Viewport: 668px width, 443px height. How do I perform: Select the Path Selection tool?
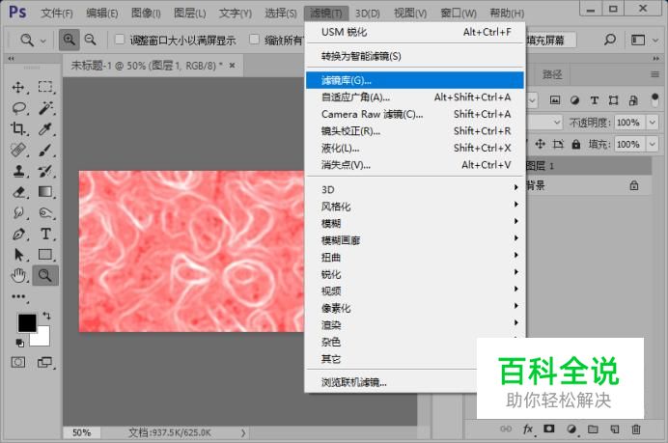tap(18, 255)
